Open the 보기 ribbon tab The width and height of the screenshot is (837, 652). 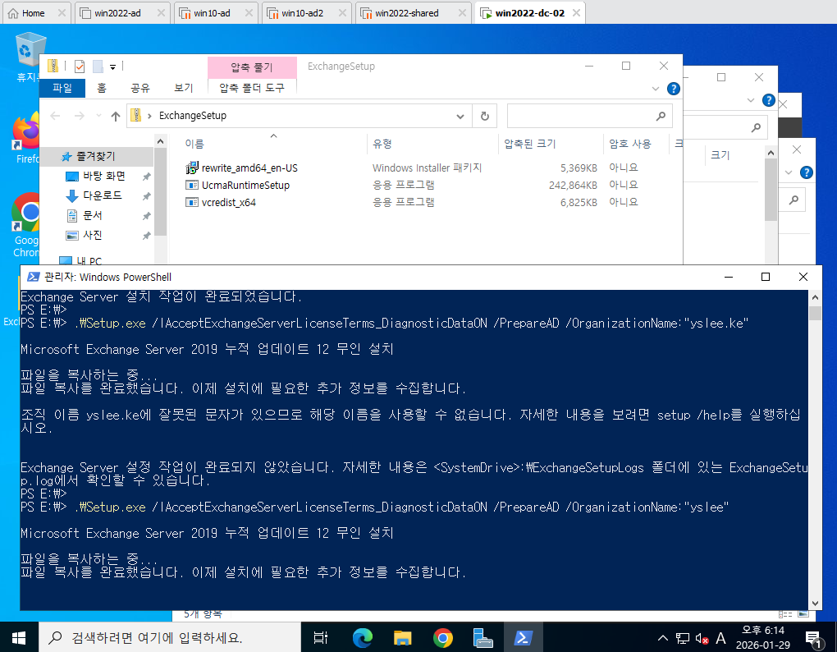click(183, 88)
